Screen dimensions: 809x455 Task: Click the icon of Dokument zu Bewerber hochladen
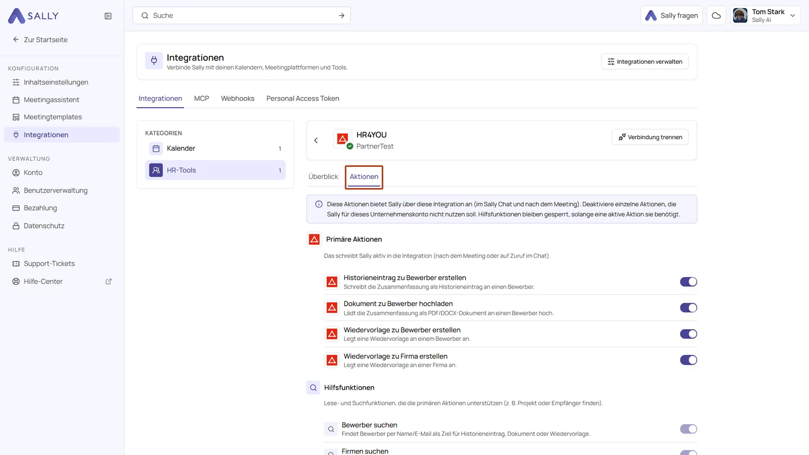click(x=332, y=308)
